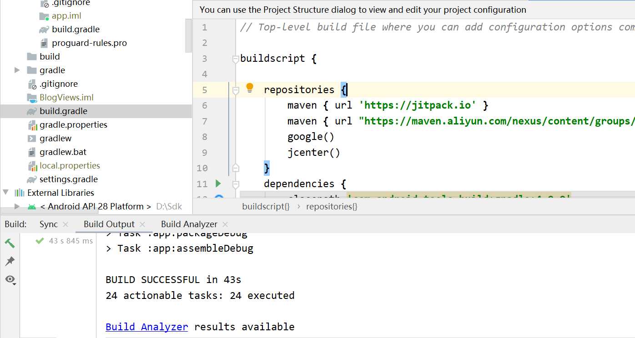
Task: Click the External Libraries icon in project tree
Action: tap(20, 193)
